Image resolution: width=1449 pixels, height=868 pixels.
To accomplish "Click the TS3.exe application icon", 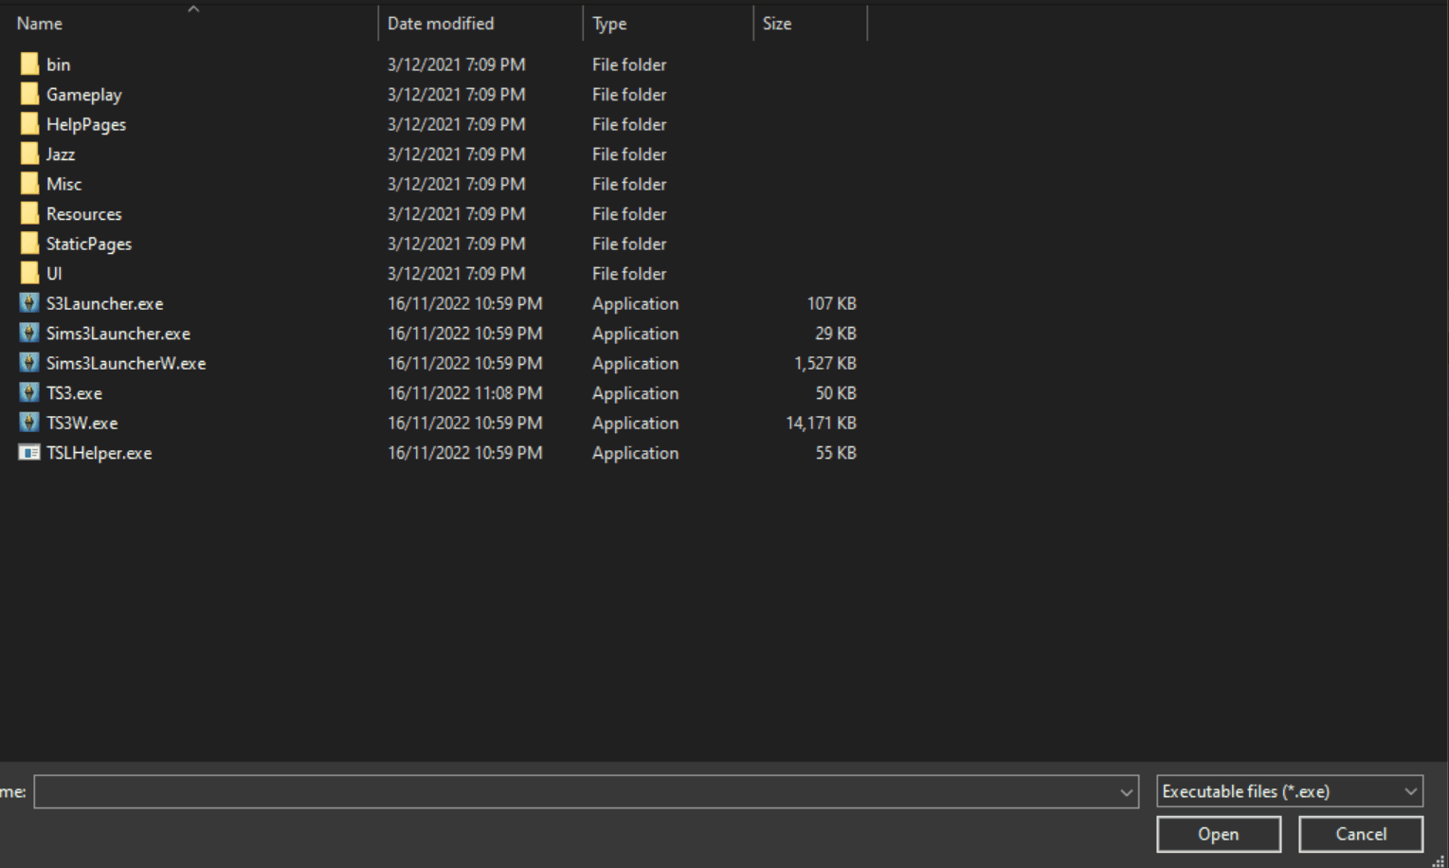I will (29, 393).
